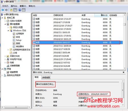Expand the 本地用户和组 tree arrow

5,59
